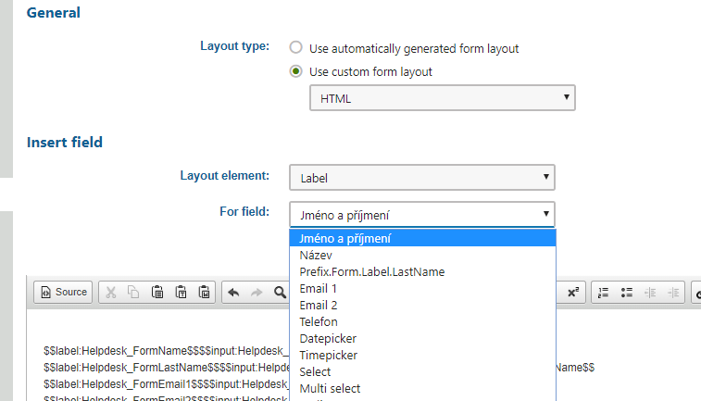Image resolution: width=701 pixels, height=401 pixels.
Task: Click the Paste as plain text icon
Action: [x=182, y=293]
